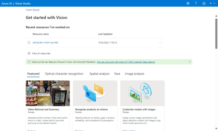Image resolution: width=218 pixels, height=131 pixels.
Task: Dismiss the green Microsoft Mechanics banner
Action: point(190,62)
